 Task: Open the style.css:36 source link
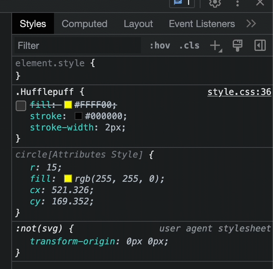coord(239,92)
